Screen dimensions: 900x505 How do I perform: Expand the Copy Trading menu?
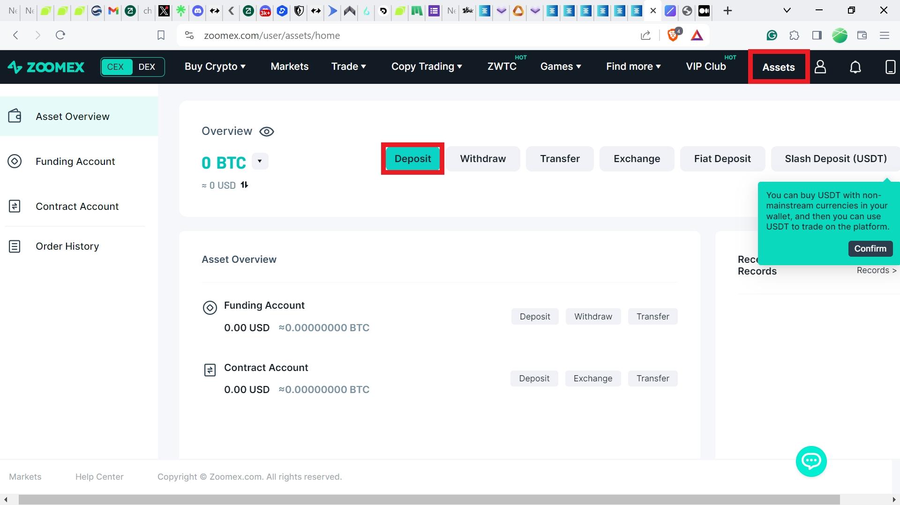coord(427,67)
